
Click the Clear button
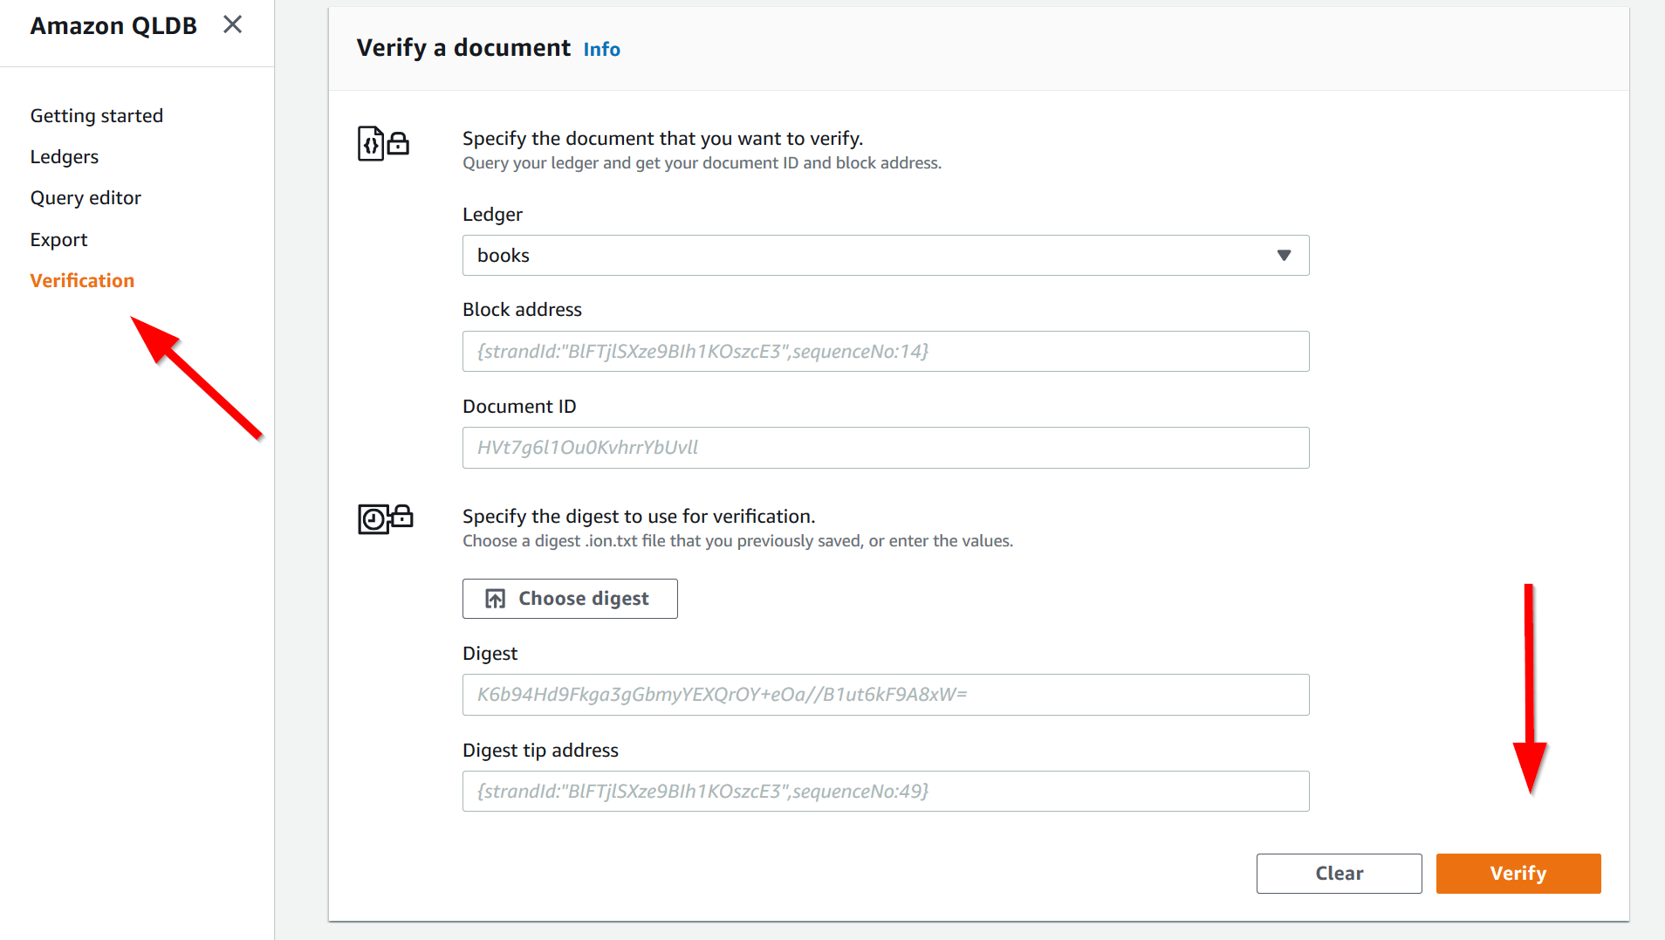(1339, 874)
